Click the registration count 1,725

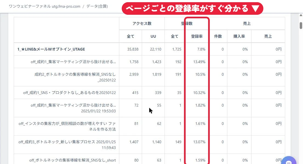177,49
